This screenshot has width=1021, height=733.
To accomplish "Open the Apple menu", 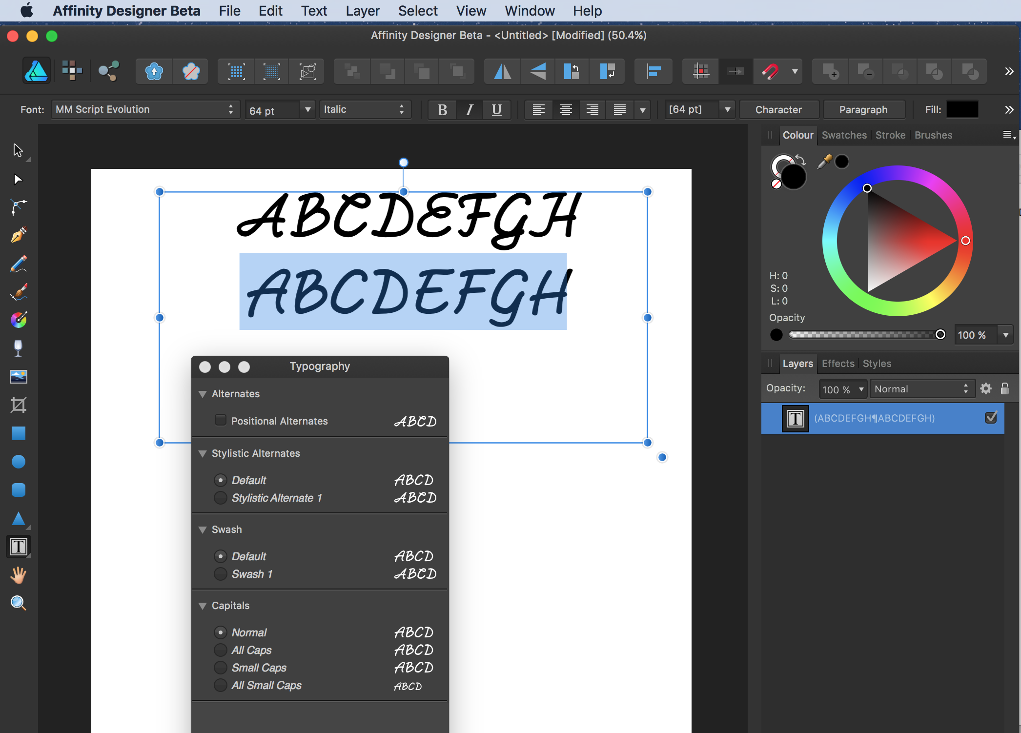I will pos(27,10).
